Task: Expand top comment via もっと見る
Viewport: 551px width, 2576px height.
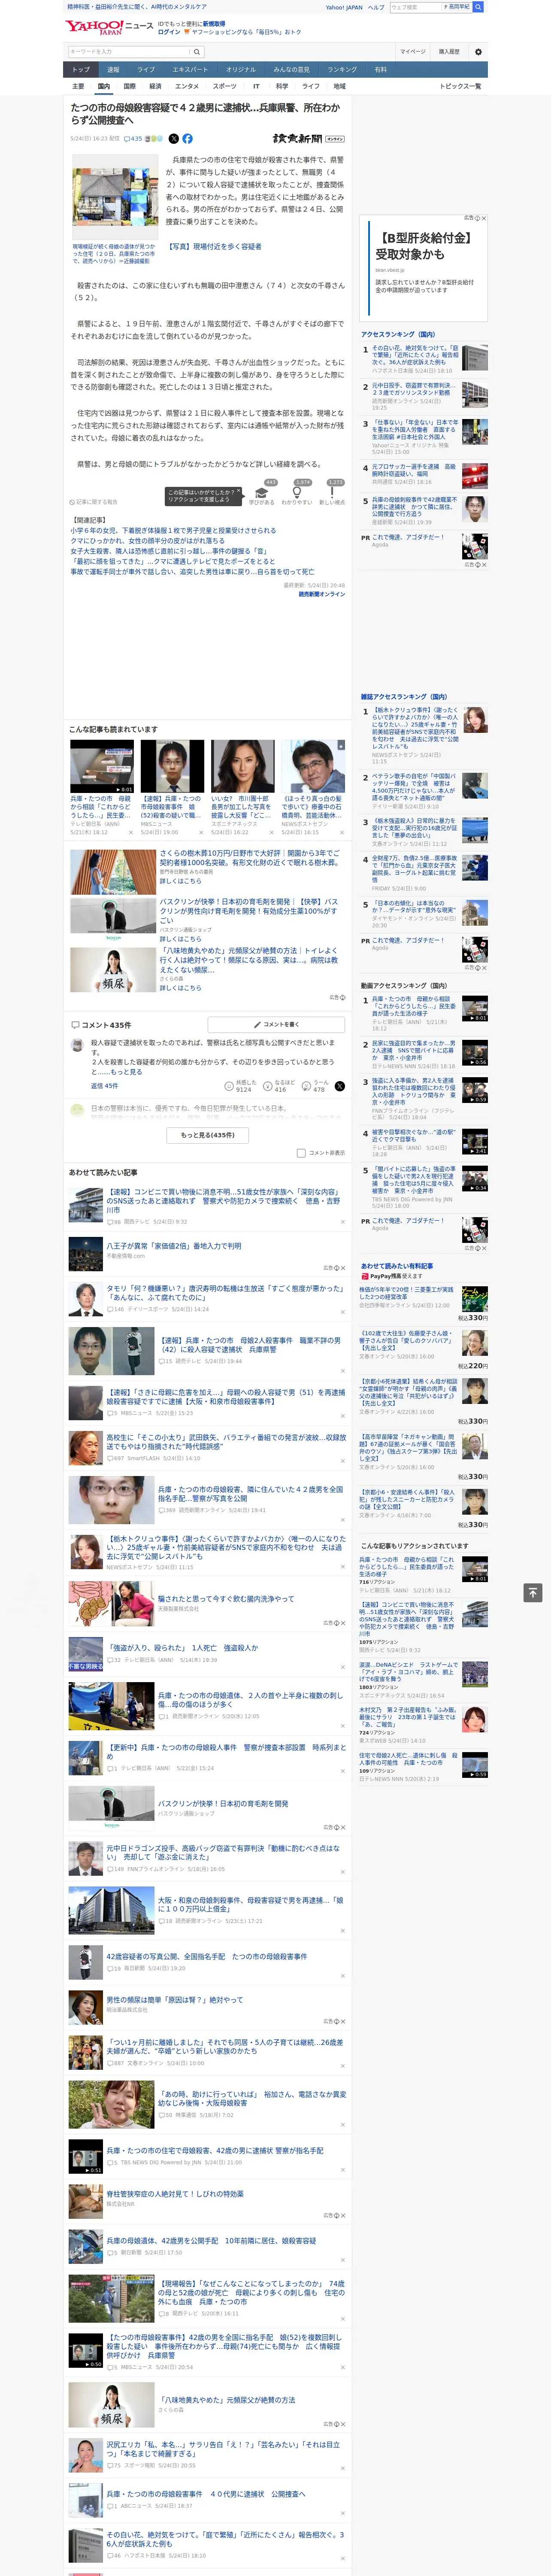Action: [127, 1071]
